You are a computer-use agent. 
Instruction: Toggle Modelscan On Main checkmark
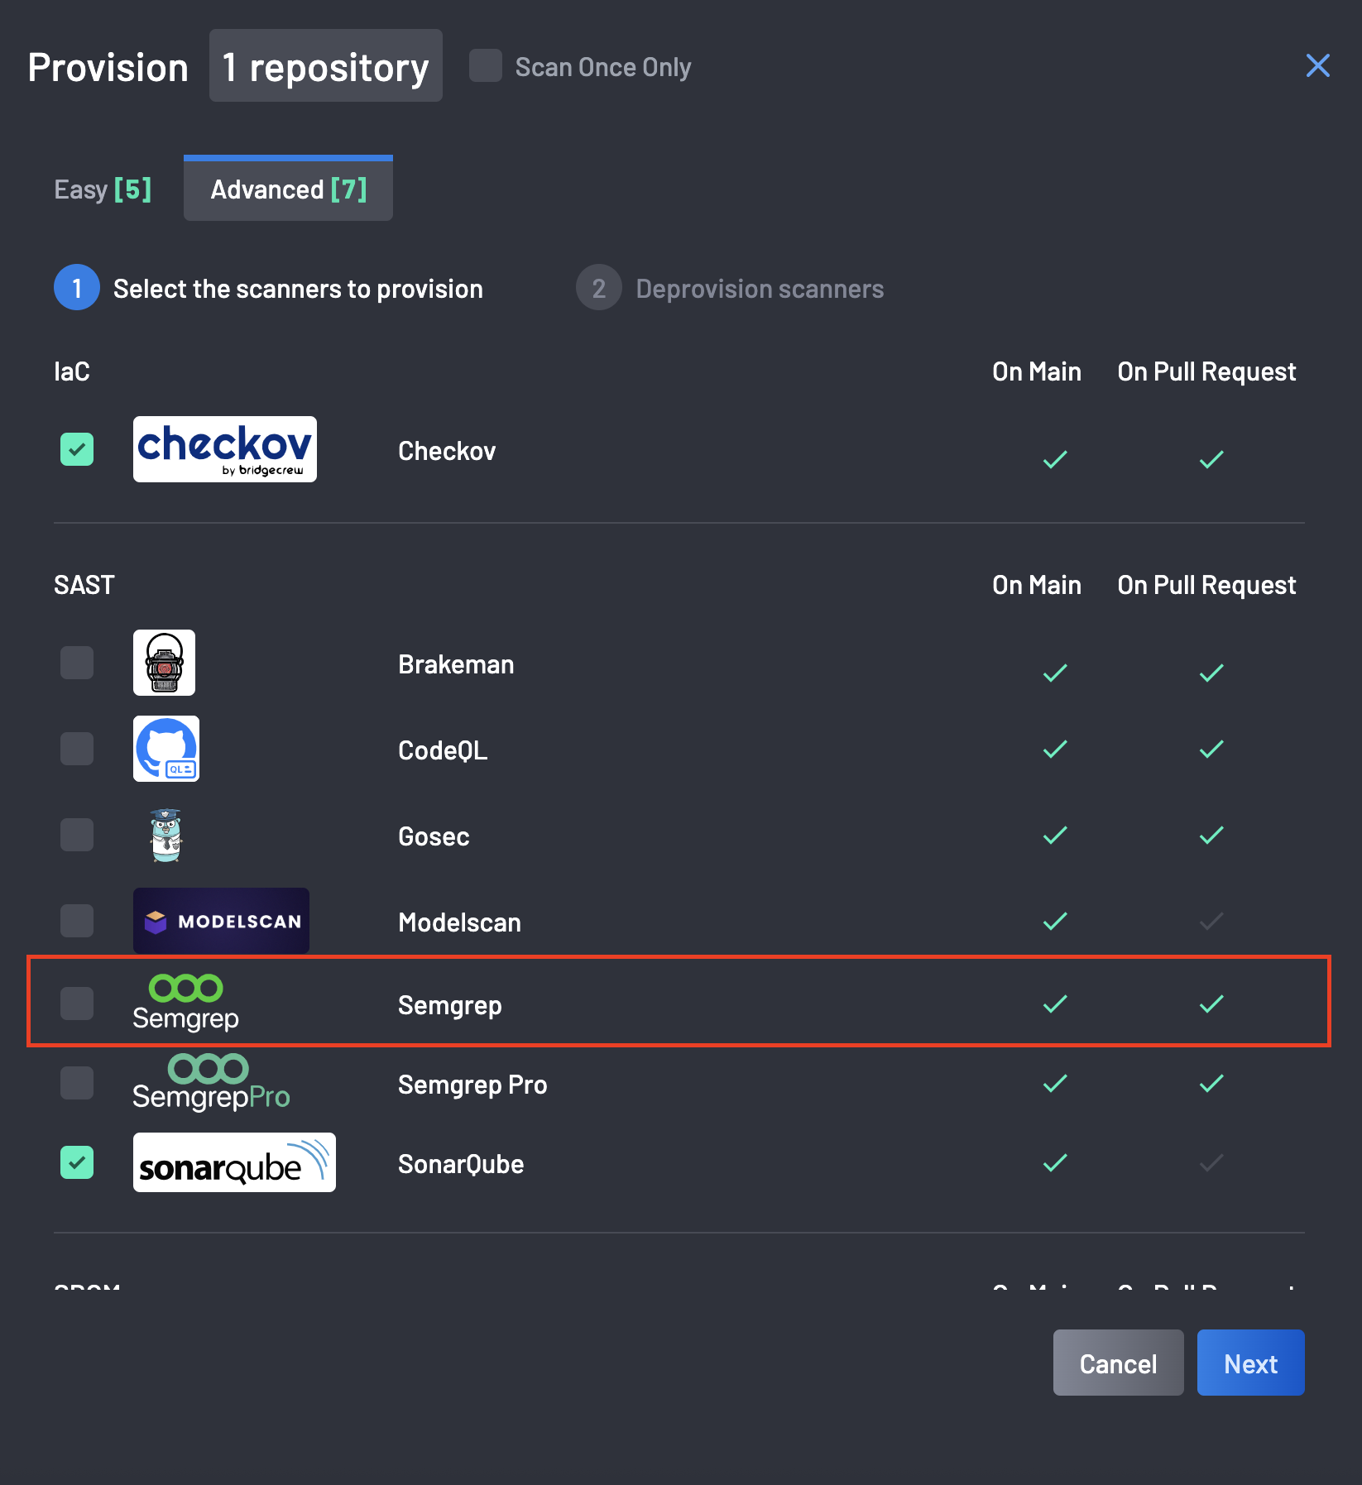[1055, 921]
